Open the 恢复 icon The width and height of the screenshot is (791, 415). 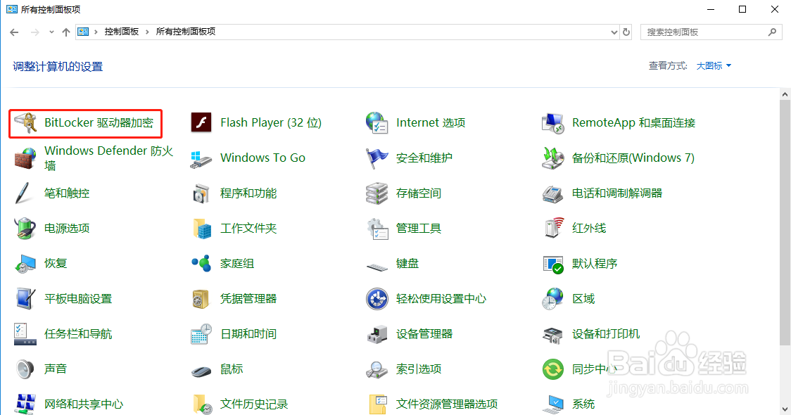(x=25, y=264)
